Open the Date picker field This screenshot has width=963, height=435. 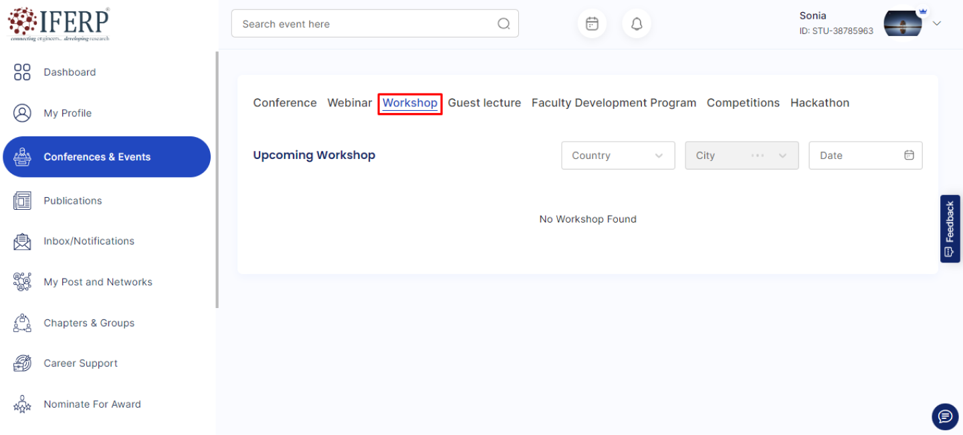(865, 156)
